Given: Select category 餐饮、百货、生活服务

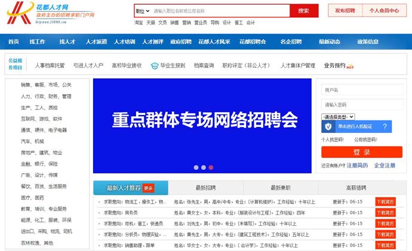Looking at the screenshot, I should click(44, 187).
